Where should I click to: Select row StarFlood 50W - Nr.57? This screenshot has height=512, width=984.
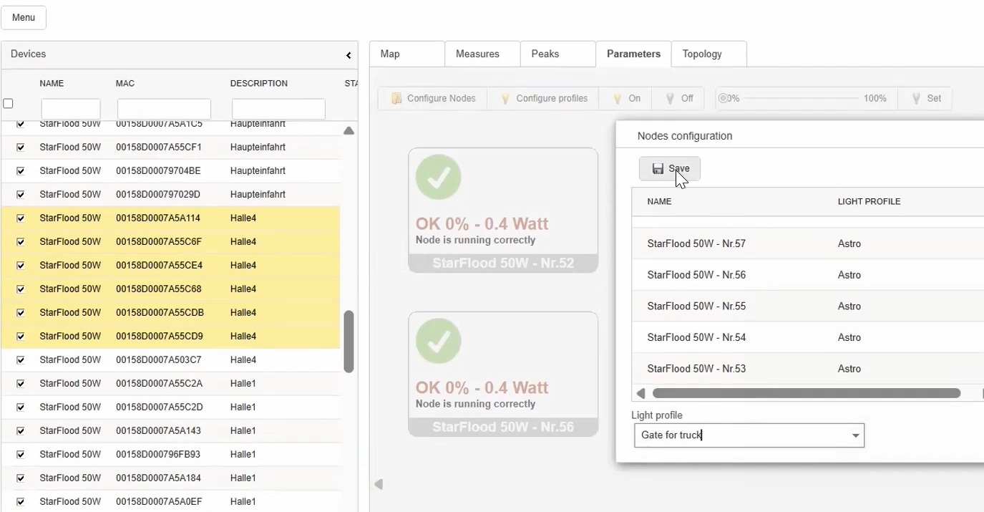click(808, 243)
